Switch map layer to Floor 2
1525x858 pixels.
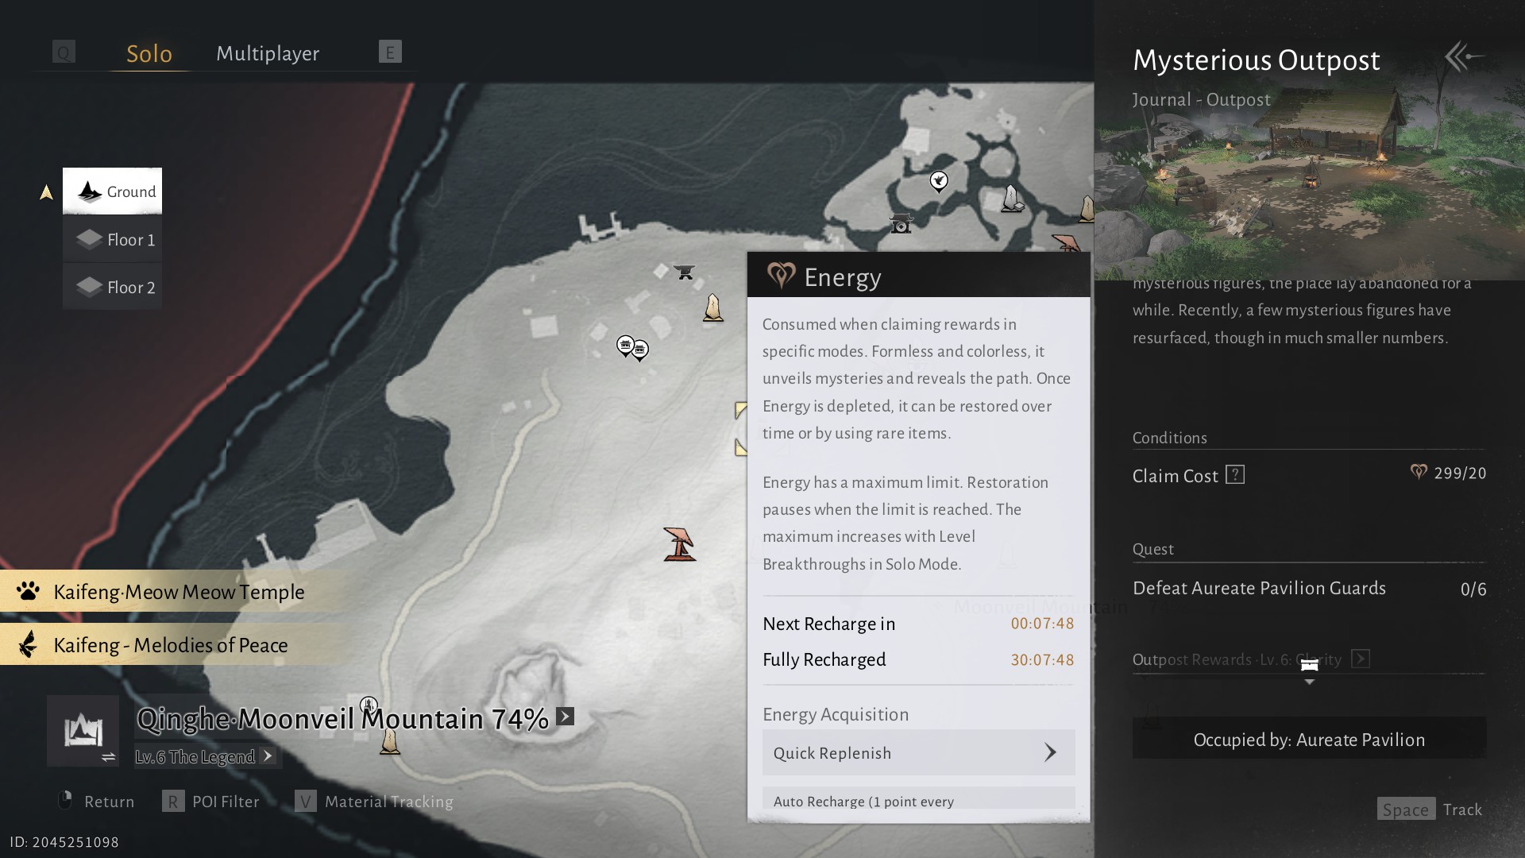[x=113, y=288]
